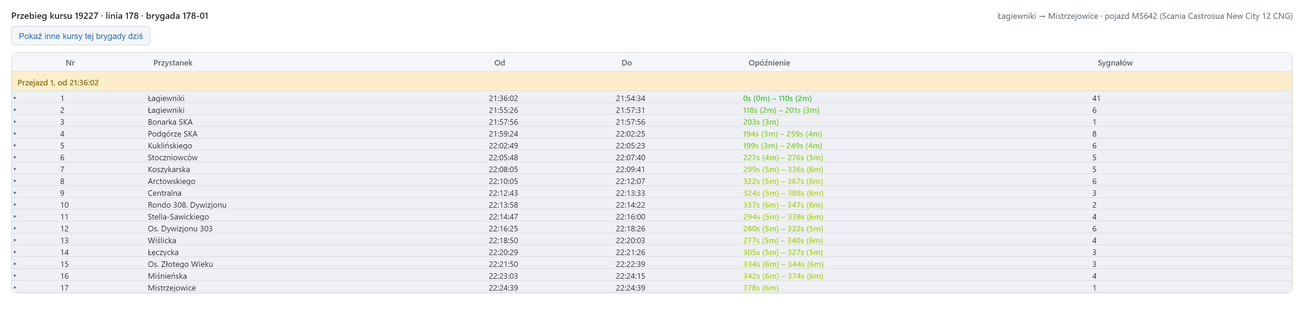This screenshot has height=315, width=1304.
Task: Expand the Centralna stop row
Action: click(15, 193)
